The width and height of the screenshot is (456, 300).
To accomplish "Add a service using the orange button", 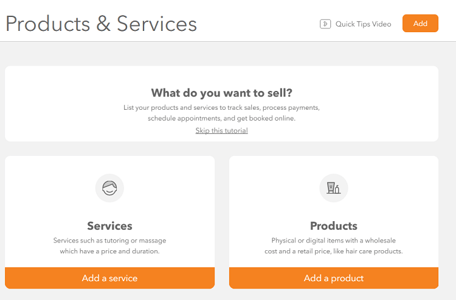I will pos(109,278).
